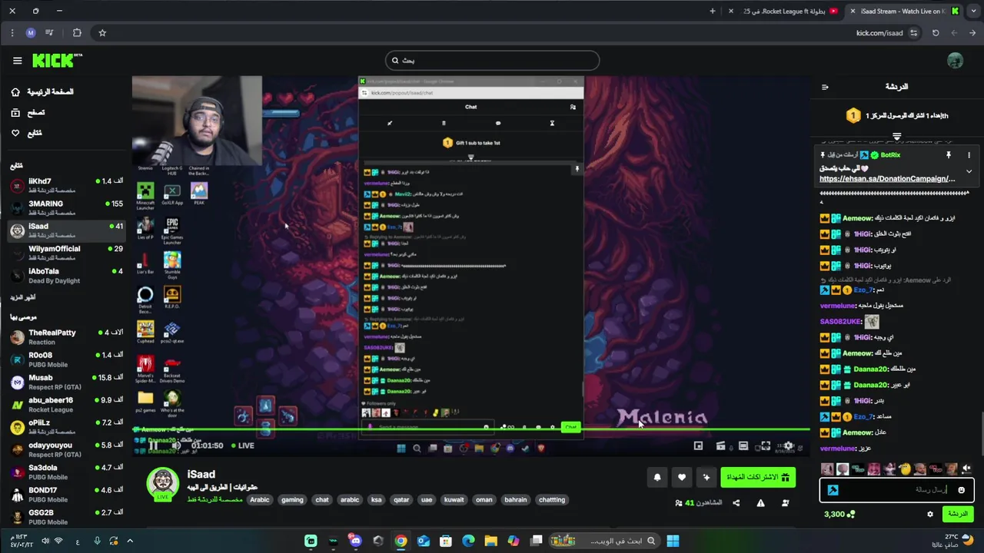Expand show more followed channels
This screenshot has height=553, width=984.
23,297
